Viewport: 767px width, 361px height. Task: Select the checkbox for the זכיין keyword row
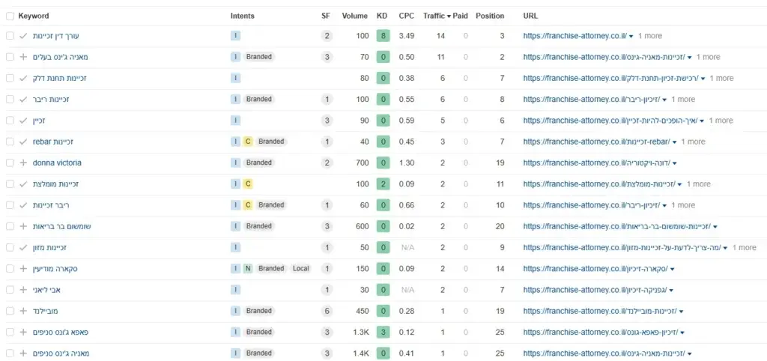click(x=10, y=121)
